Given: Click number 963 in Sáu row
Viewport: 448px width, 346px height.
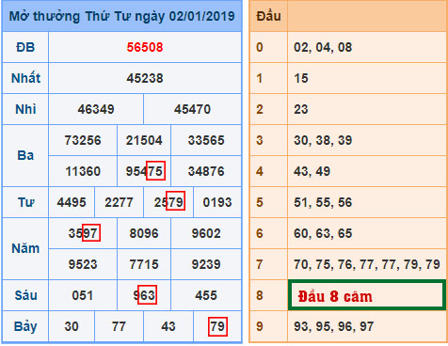Looking at the screenshot, I should click(144, 295).
